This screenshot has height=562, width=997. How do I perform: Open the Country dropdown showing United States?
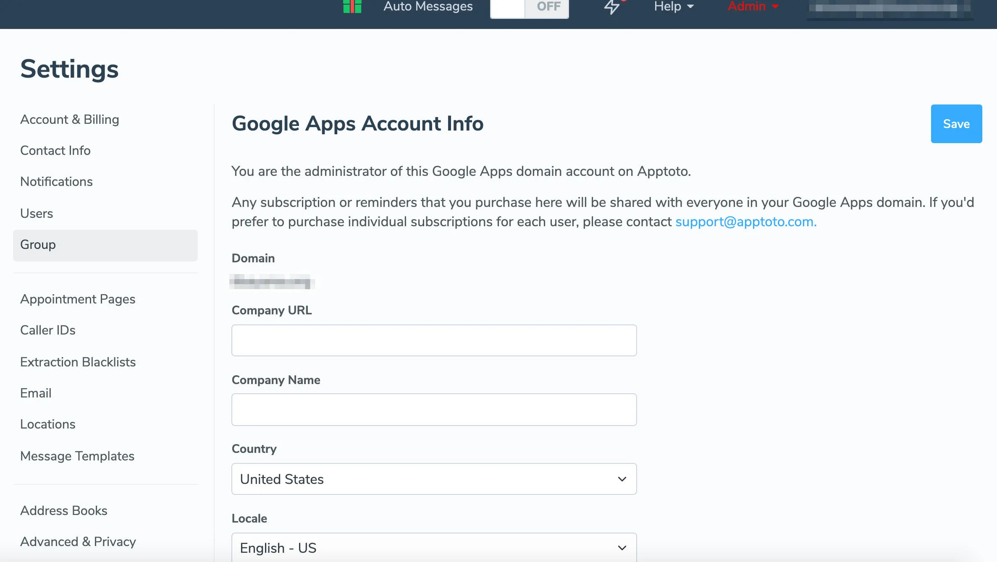point(434,479)
